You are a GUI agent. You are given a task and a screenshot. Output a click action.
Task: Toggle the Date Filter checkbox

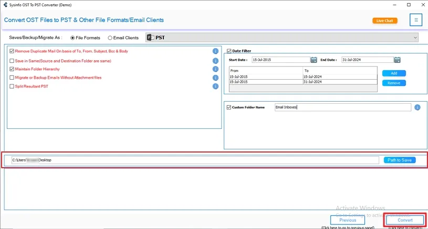point(229,51)
